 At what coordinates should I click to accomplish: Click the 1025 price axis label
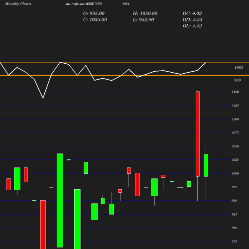pyautogui.click(x=235, y=160)
